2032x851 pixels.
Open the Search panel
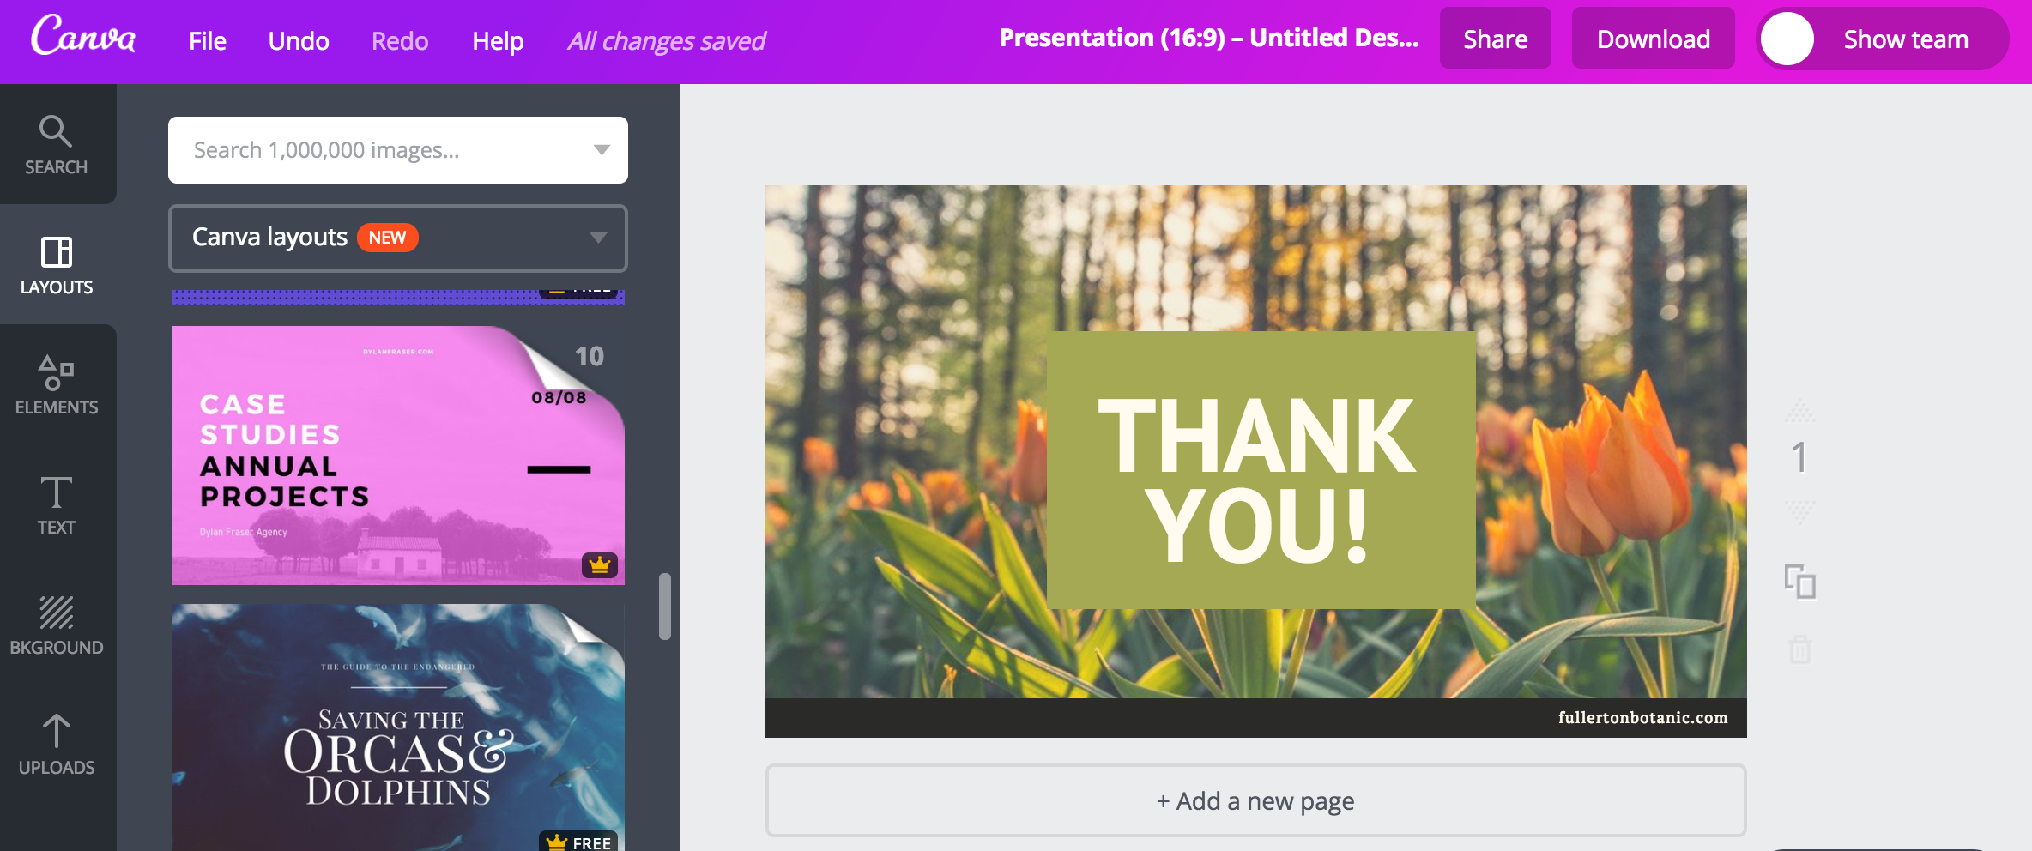coord(56,144)
